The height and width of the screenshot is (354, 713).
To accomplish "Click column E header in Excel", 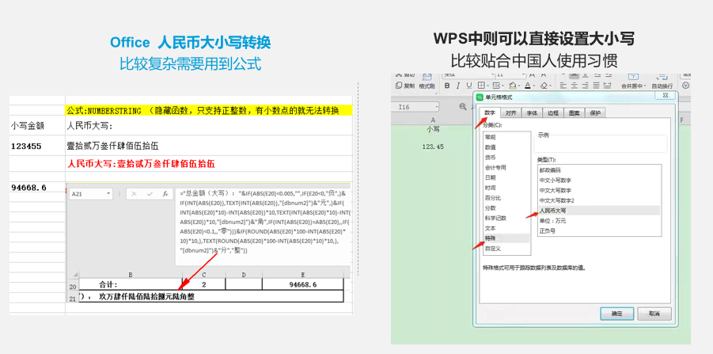I will tap(303, 274).
